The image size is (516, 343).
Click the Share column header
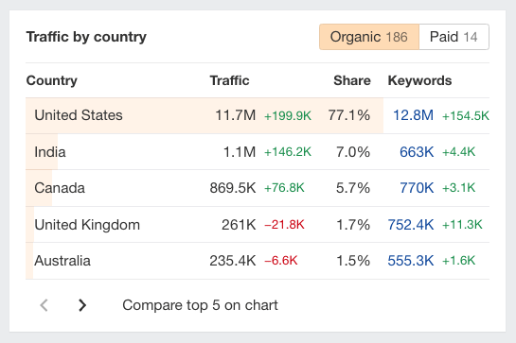tap(352, 80)
